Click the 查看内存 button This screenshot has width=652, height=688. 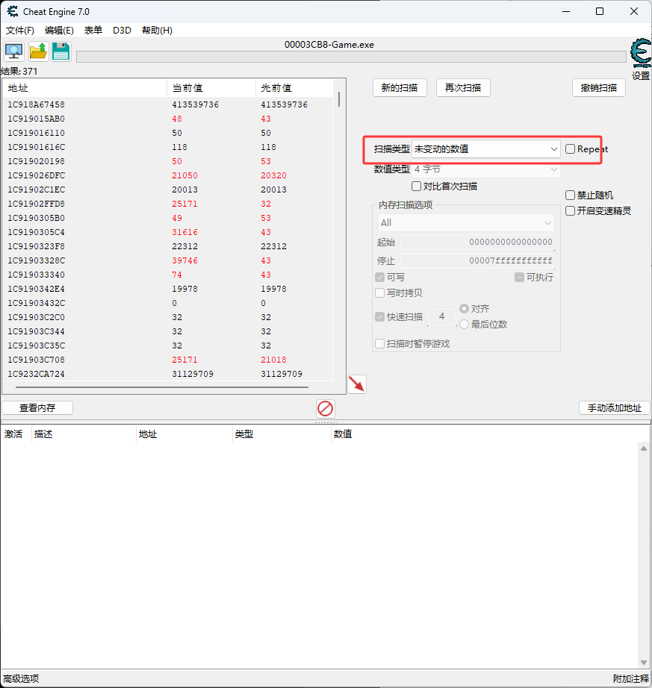[x=37, y=408]
